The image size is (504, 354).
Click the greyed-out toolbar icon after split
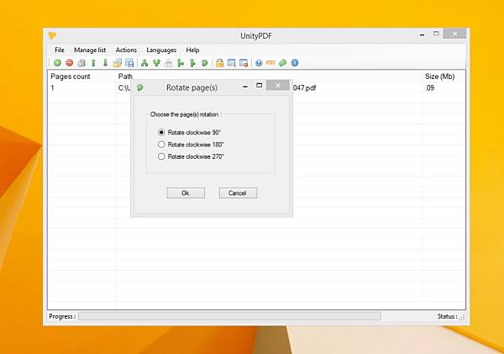169,63
